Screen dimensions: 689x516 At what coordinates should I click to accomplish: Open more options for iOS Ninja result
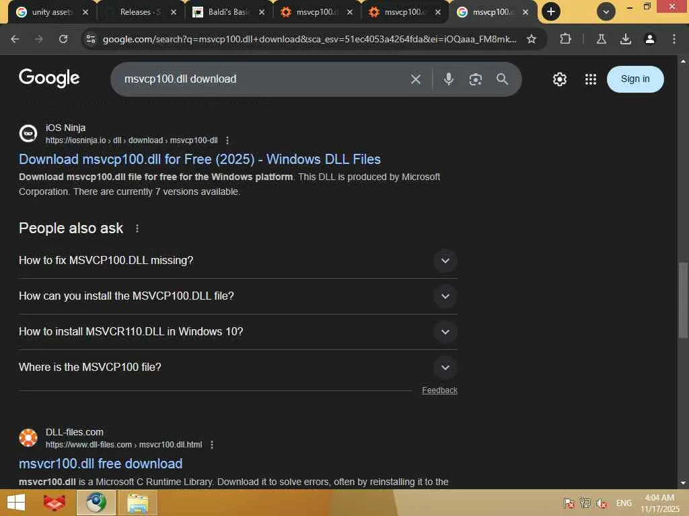point(227,140)
